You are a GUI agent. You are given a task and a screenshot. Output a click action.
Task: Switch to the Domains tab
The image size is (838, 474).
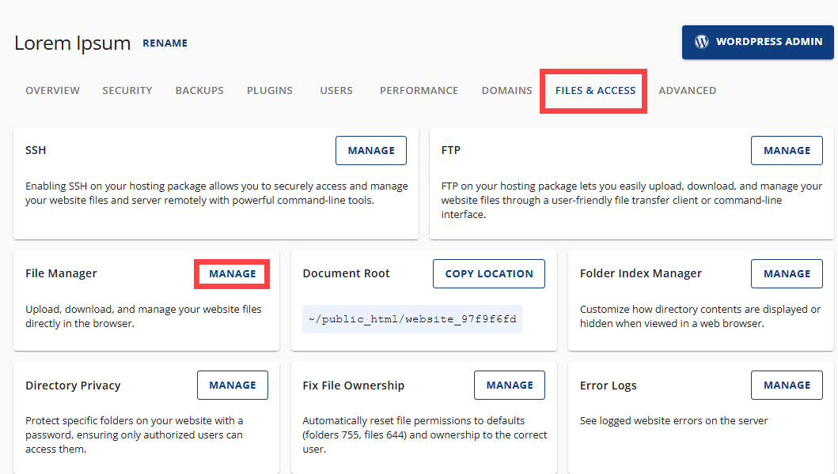[506, 90]
